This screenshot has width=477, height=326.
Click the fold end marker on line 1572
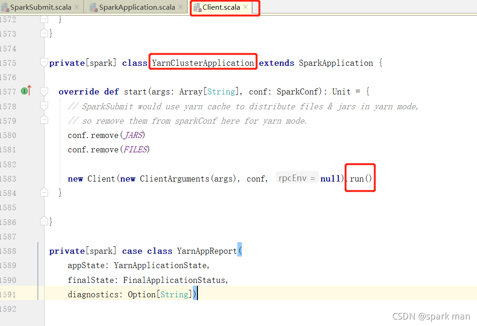[44, 19]
